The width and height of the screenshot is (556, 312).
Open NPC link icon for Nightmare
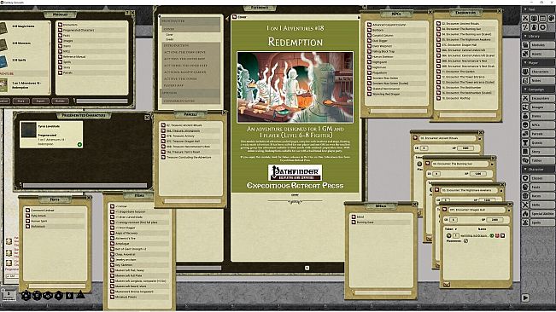(369, 67)
